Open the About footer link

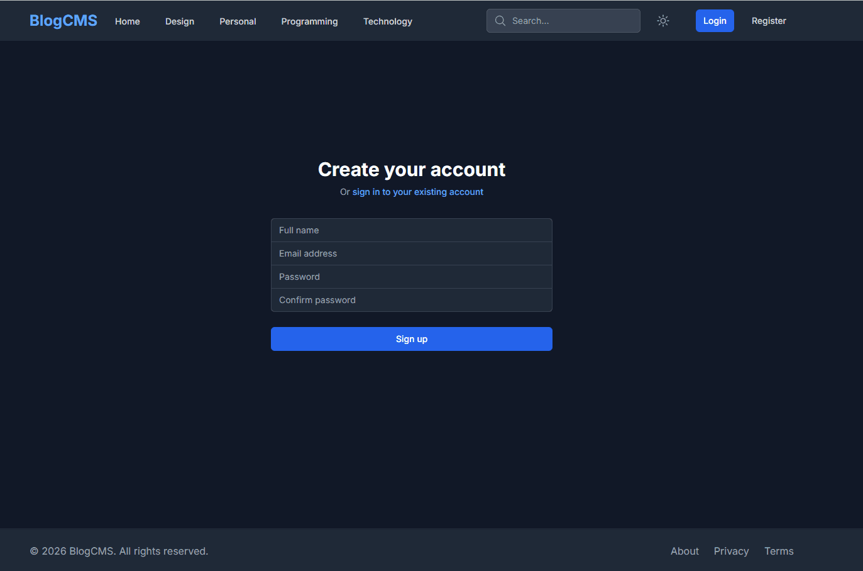pos(684,551)
